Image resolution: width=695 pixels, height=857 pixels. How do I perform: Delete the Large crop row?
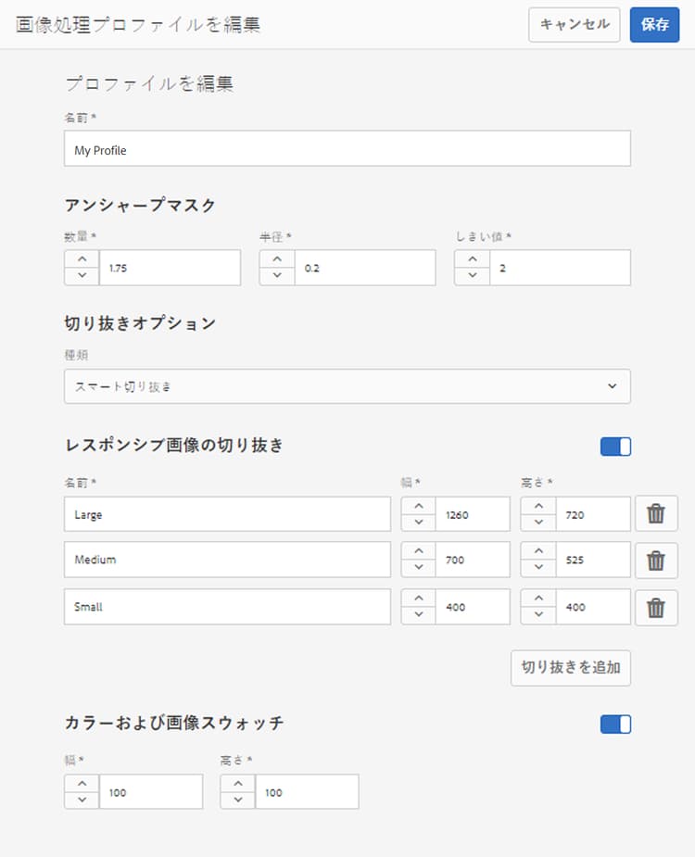656,513
